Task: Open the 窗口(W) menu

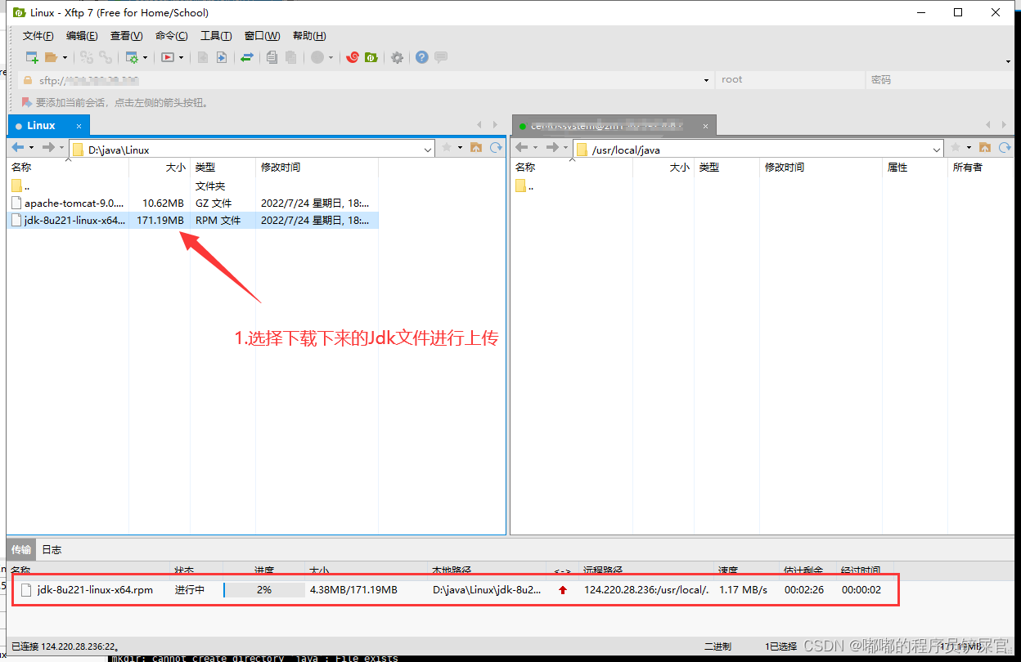Action: [x=262, y=36]
